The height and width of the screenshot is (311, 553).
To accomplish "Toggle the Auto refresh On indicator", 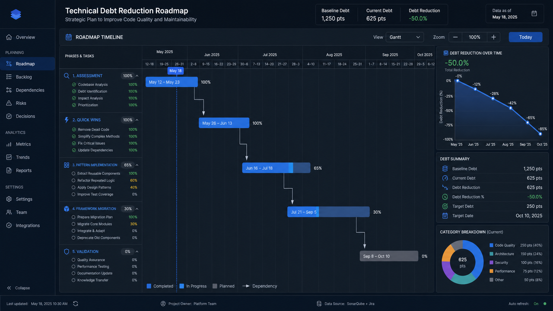I will pyautogui.click(x=545, y=304).
